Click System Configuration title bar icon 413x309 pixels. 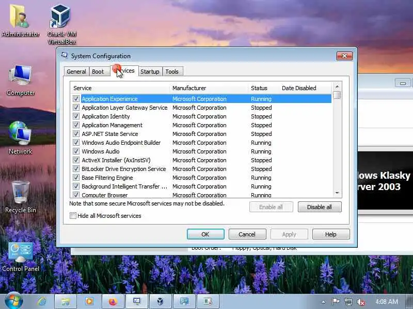65,55
